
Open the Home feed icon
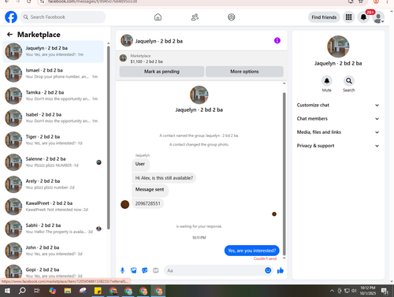tap(158, 17)
